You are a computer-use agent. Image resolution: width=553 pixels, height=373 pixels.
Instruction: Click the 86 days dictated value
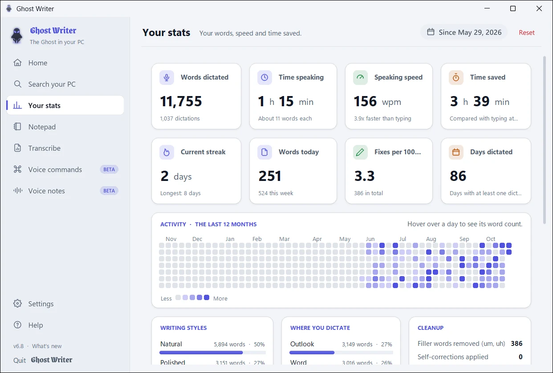(458, 176)
